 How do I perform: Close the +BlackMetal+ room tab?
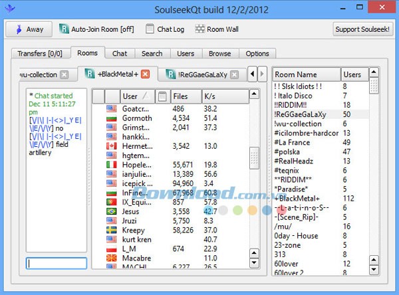click(145, 74)
